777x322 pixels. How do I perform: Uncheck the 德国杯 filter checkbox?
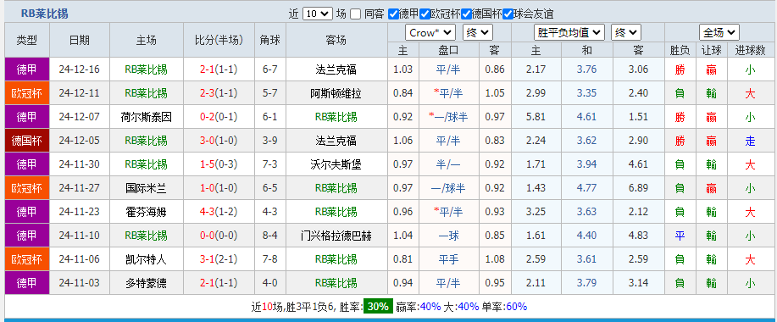point(466,14)
